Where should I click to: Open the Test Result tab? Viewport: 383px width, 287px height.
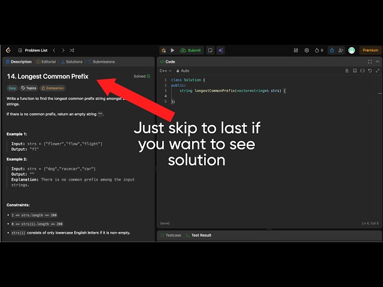click(199, 235)
